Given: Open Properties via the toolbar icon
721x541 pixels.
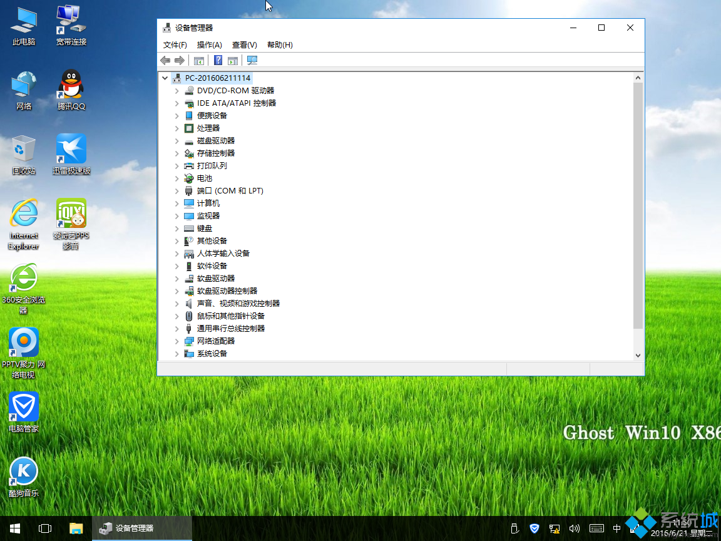Looking at the screenshot, I should (232, 60).
